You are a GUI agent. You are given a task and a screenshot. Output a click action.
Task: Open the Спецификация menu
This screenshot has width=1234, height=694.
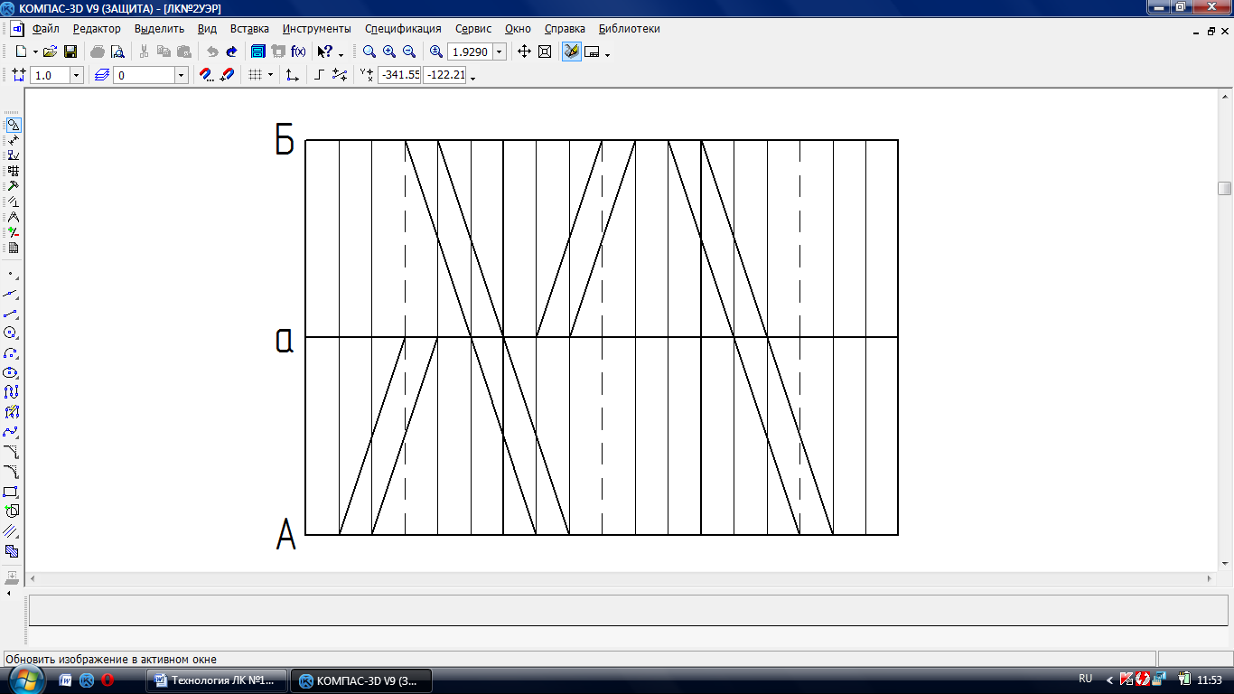(x=403, y=29)
